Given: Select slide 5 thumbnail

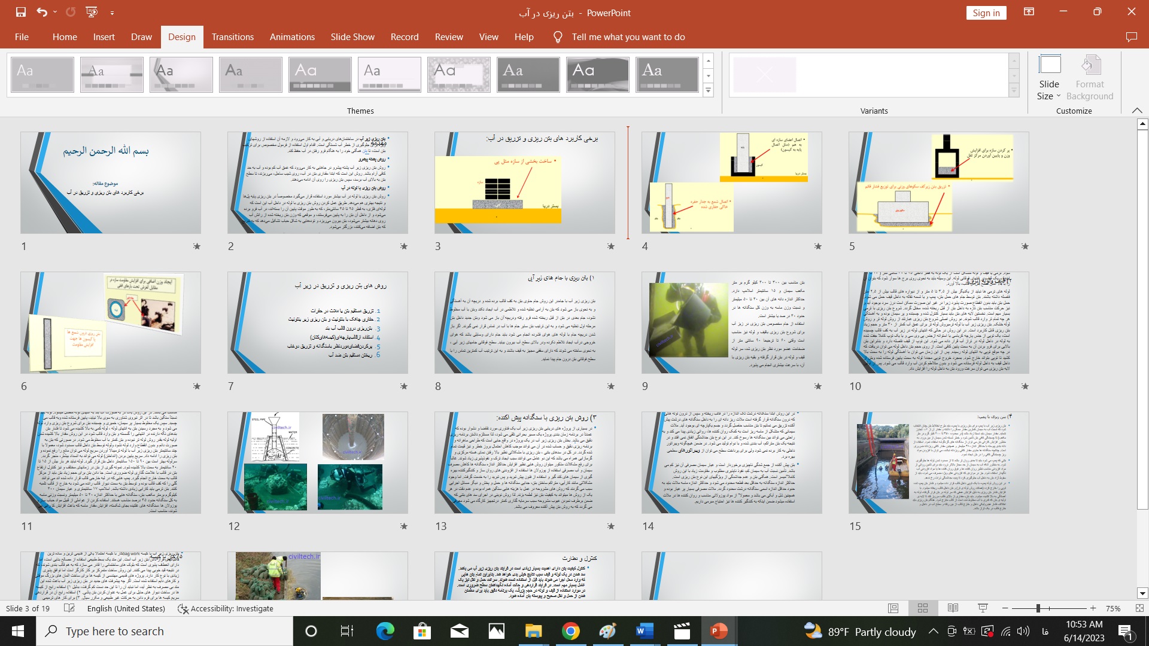Looking at the screenshot, I should point(938,182).
